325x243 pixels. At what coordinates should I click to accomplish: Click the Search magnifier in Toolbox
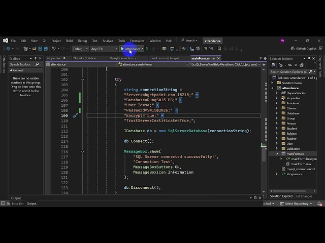pyautogui.click(x=37, y=64)
